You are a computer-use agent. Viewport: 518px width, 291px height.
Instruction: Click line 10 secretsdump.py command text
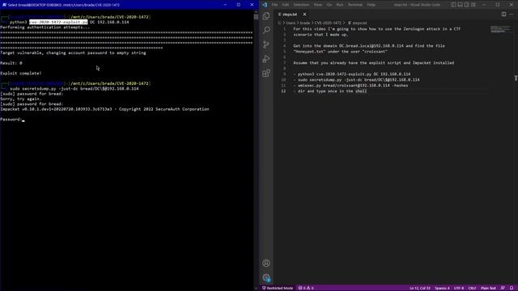click(x=359, y=79)
